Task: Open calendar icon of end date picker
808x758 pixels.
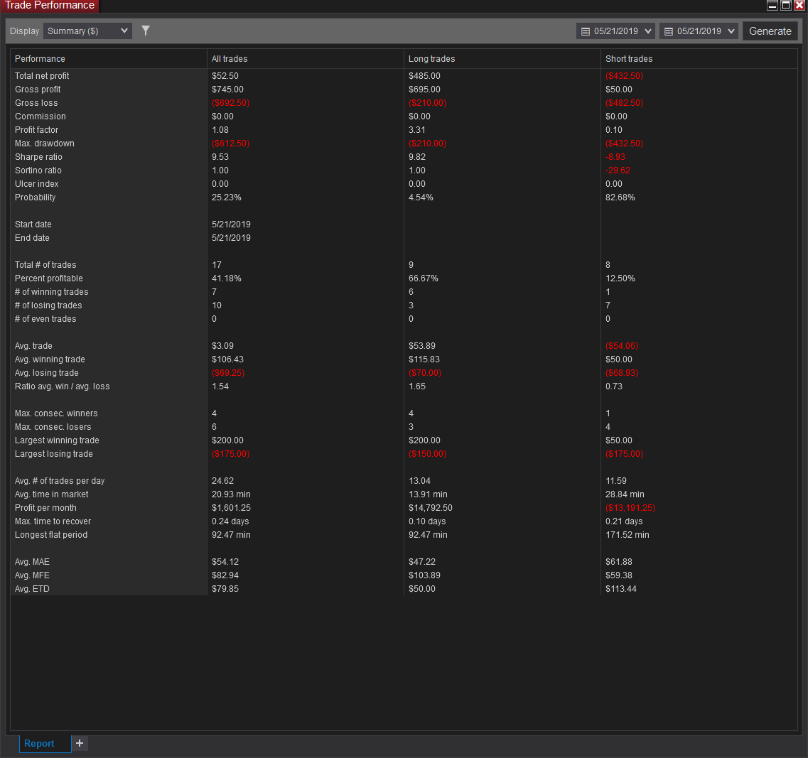Action: click(x=668, y=31)
